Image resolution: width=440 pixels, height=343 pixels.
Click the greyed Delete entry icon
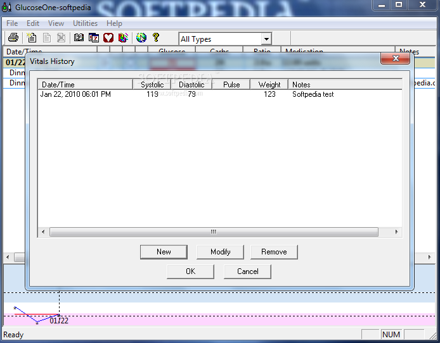pos(61,37)
